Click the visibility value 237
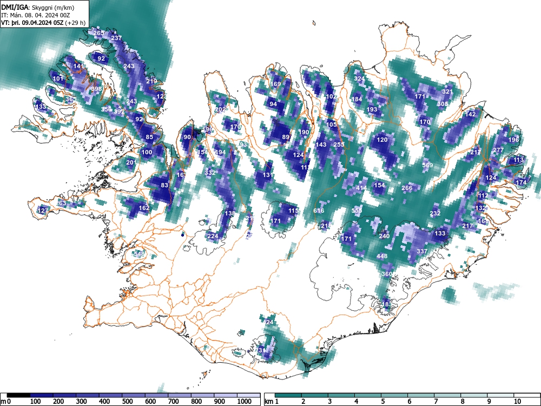The image size is (541, 406). tap(117, 38)
